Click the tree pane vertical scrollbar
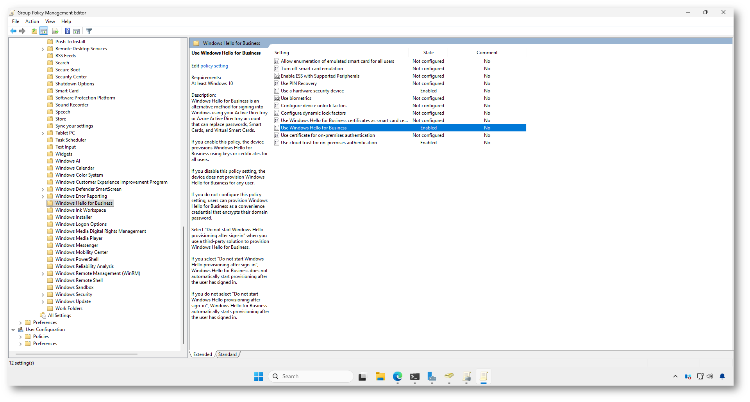The image size is (750, 402). (x=184, y=285)
